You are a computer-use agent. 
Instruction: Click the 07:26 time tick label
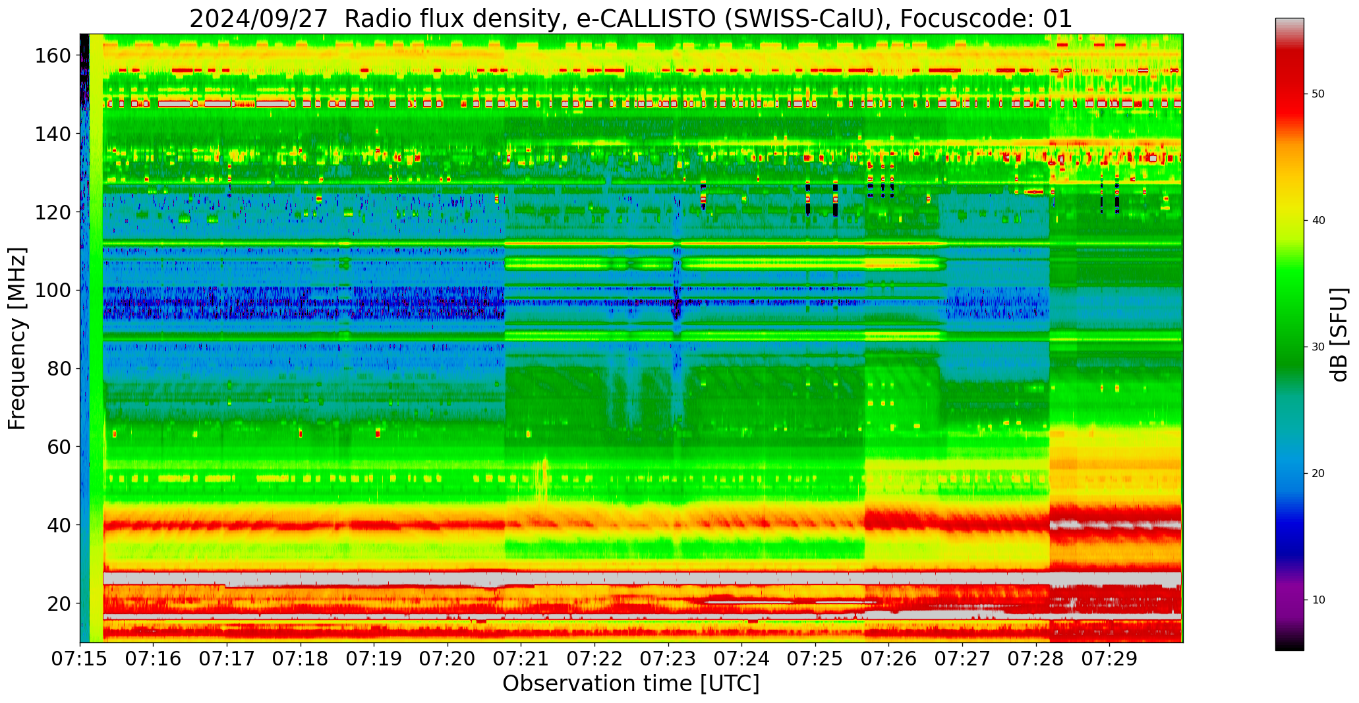(889, 658)
